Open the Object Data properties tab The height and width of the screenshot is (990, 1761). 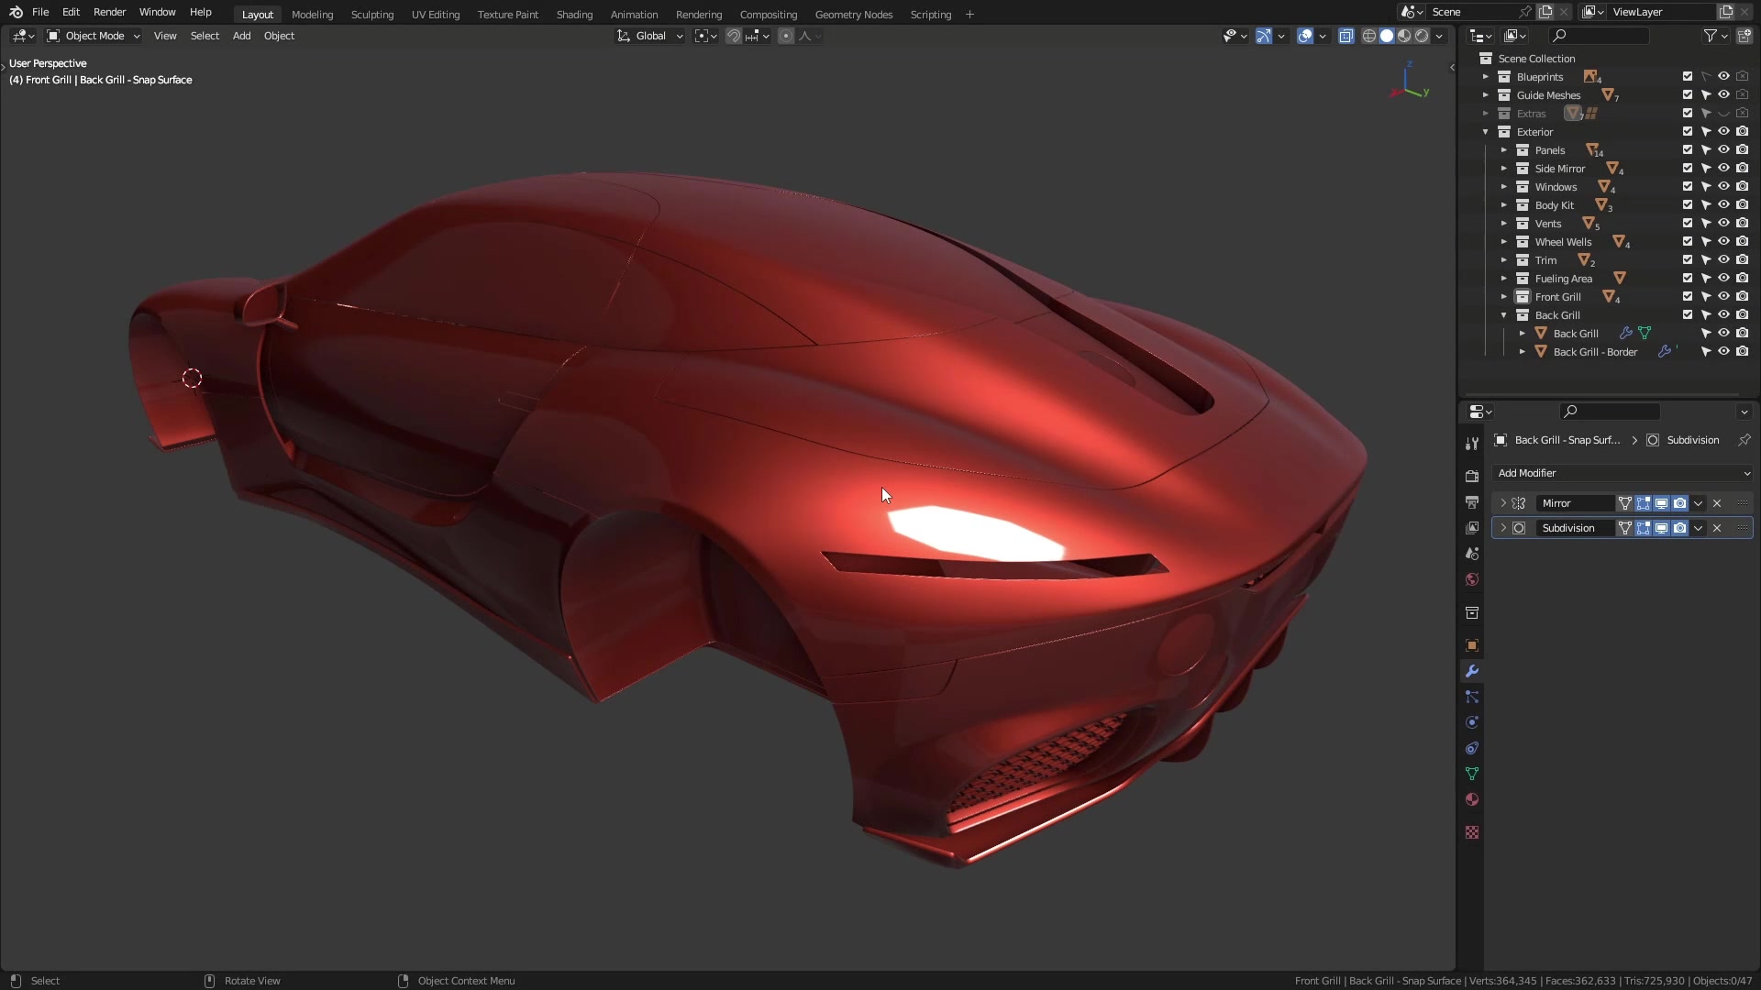(x=1472, y=774)
